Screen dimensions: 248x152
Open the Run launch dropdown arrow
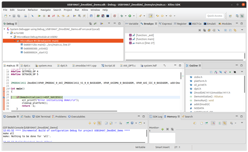tap(134, 16)
